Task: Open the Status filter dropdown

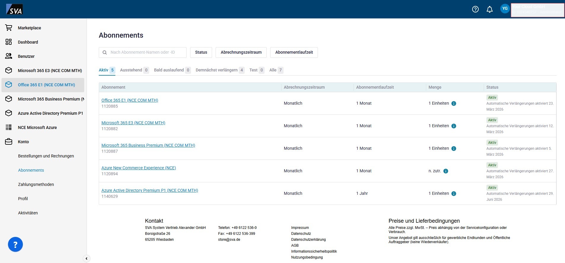Action: pos(201,52)
